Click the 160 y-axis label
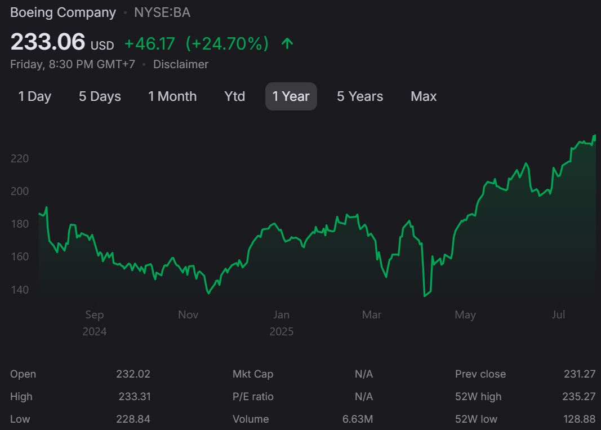 pyautogui.click(x=20, y=256)
